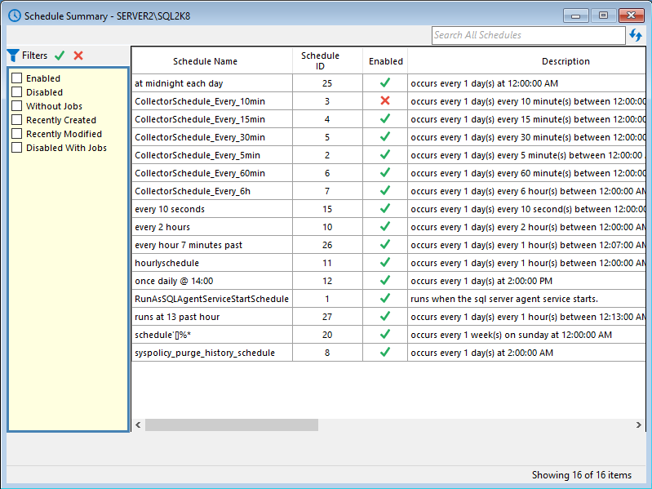Image resolution: width=652 pixels, height=489 pixels.
Task: Click the Search All Schedules field
Action: tap(529, 35)
